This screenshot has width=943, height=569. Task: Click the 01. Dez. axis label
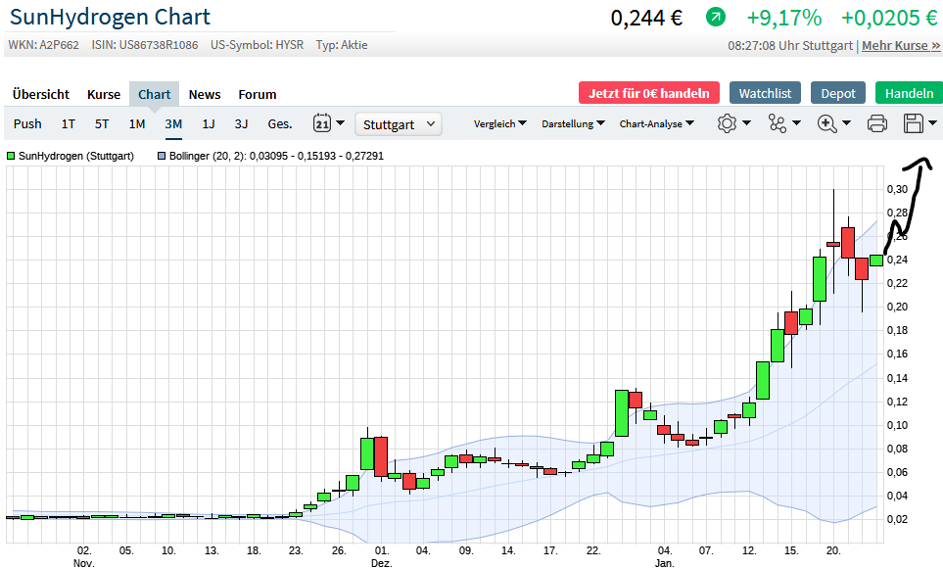pyautogui.click(x=381, y=556)
